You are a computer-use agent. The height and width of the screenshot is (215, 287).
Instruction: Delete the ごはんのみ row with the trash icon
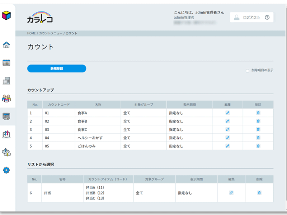point(258,146)
